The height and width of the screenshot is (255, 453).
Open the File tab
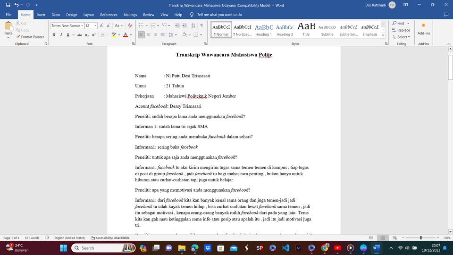click(8, 15)
